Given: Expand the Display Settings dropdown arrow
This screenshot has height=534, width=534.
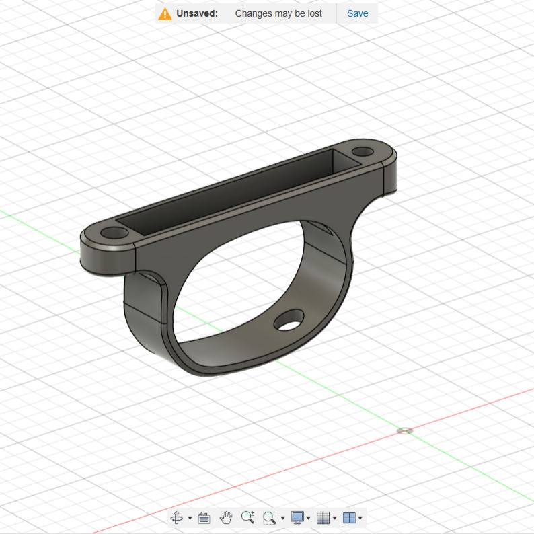Looking at the screenshot, I should (308, 518).
